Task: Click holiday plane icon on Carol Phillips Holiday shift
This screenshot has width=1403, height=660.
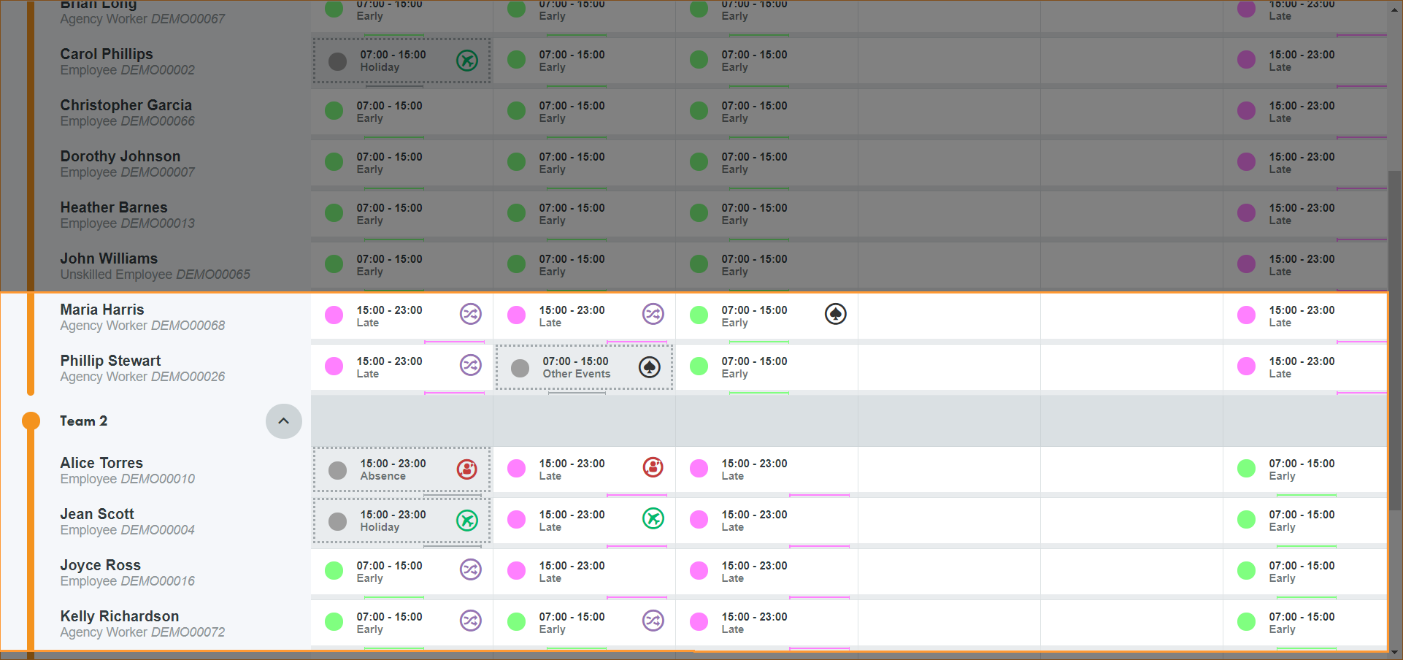Action: (466, 60)
